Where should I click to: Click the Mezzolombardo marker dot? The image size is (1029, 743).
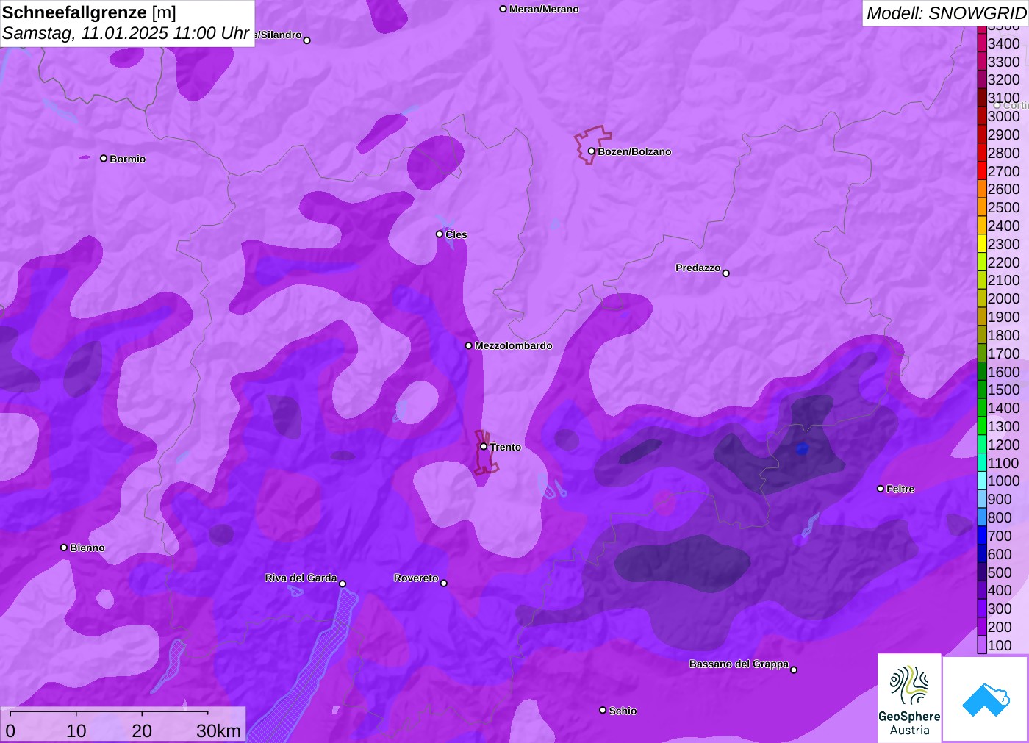pyautogui.click(x=468, y=345)
